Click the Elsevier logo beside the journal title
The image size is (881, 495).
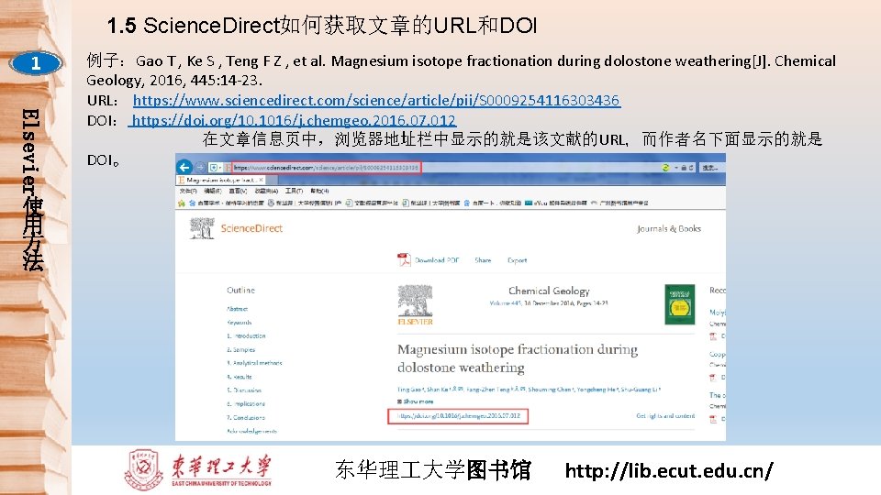pos(415,304)
